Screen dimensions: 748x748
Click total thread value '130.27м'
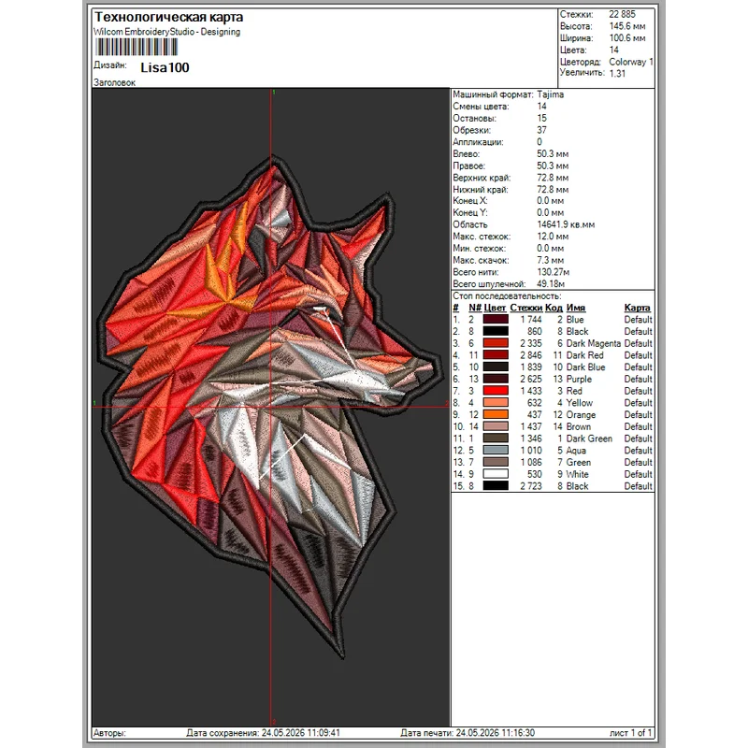[x=553, y=272]
